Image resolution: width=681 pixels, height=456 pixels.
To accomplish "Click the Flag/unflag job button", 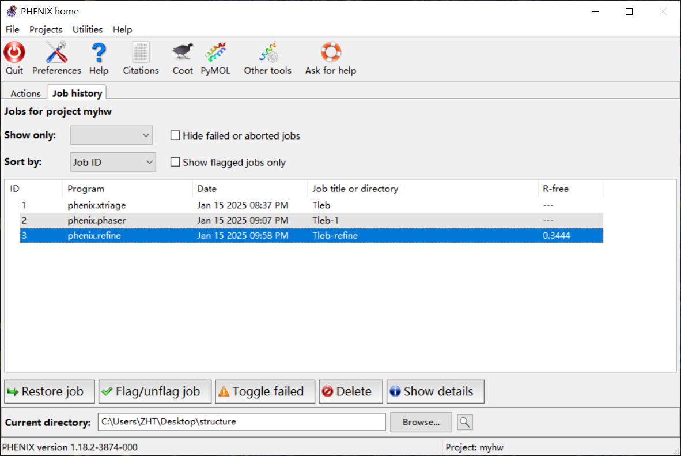I will point(154,391).
